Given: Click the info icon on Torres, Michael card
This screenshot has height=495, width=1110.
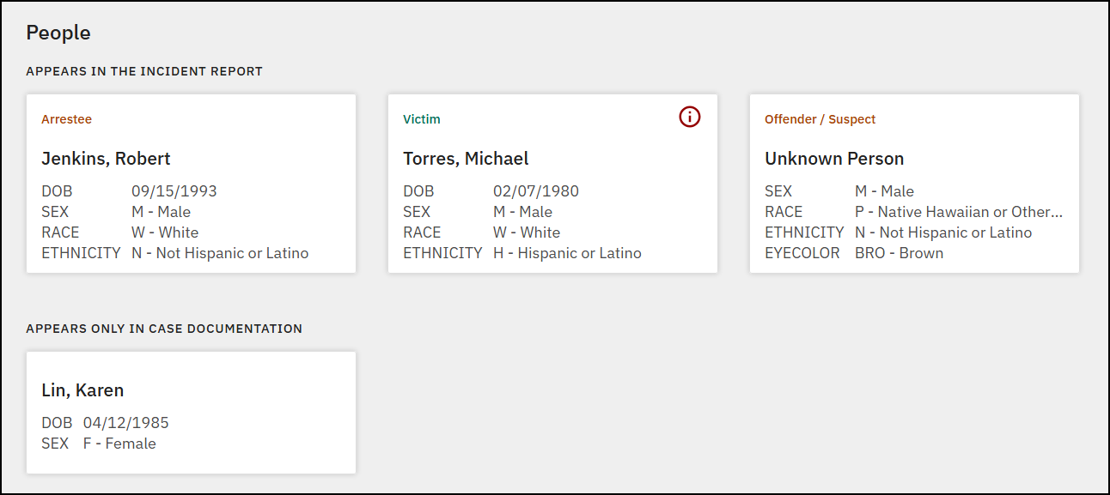Looking at the screenshot, I should pos(690,117).
